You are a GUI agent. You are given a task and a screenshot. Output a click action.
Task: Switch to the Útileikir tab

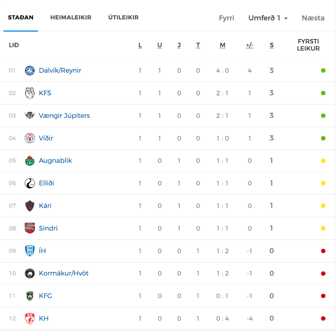[x=123, y=17]
